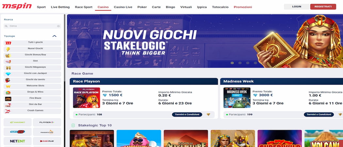Click the REGISTRATI button

point(323,7)
